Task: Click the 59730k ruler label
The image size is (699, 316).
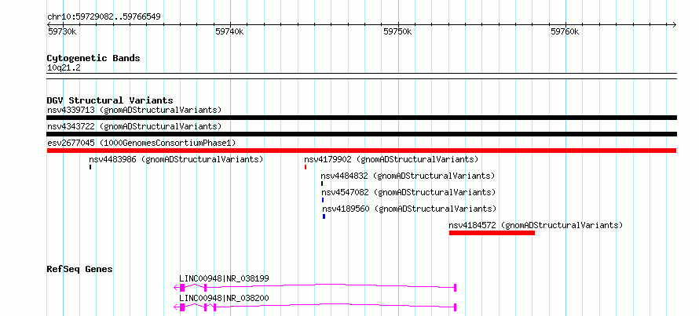Action: [62, 31]
